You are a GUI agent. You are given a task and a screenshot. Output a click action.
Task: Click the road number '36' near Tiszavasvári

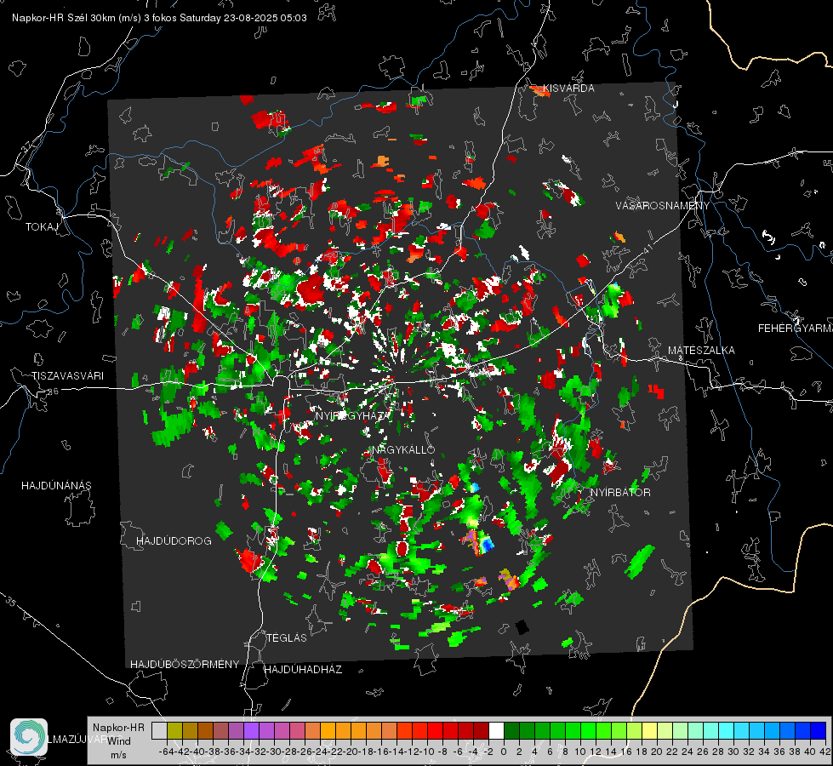53,392
